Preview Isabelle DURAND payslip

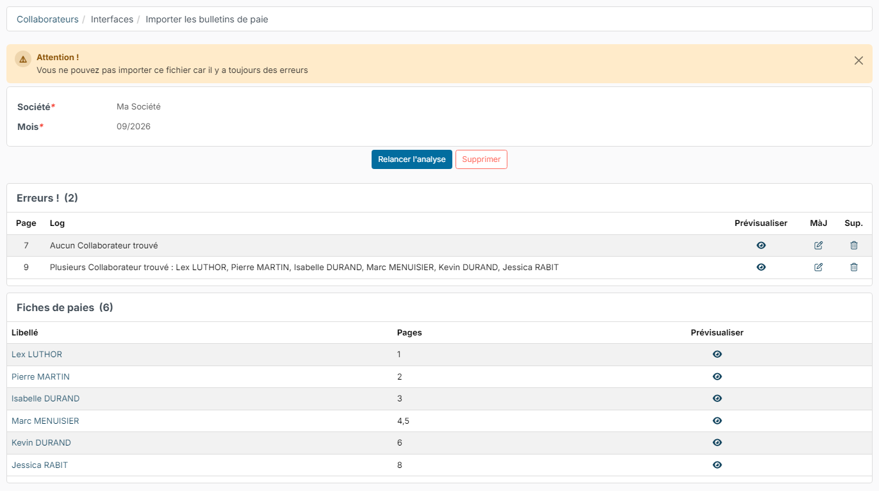tap(717, 398)
